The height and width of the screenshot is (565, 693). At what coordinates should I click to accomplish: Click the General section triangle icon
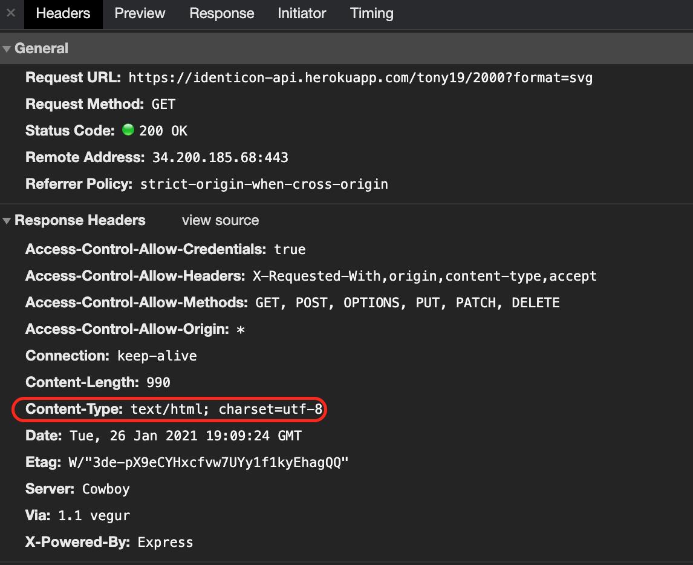[x=7, y=48]
